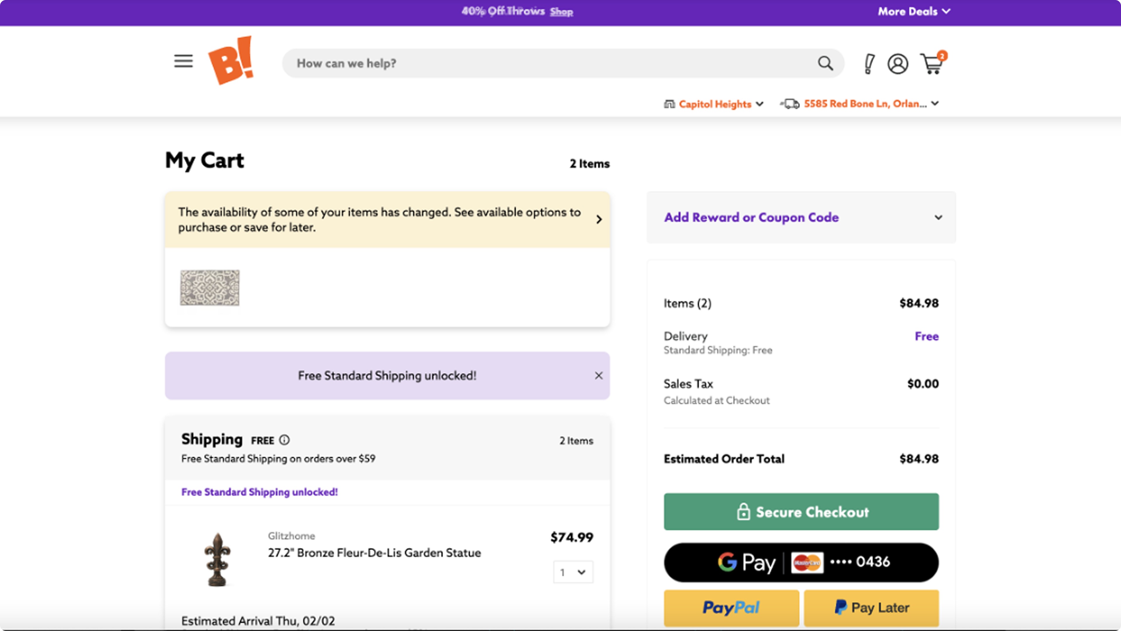Click 'Estimated Order Total' label
The width and height of the screenshot is (1121, 631).
[x=724, y=459]
